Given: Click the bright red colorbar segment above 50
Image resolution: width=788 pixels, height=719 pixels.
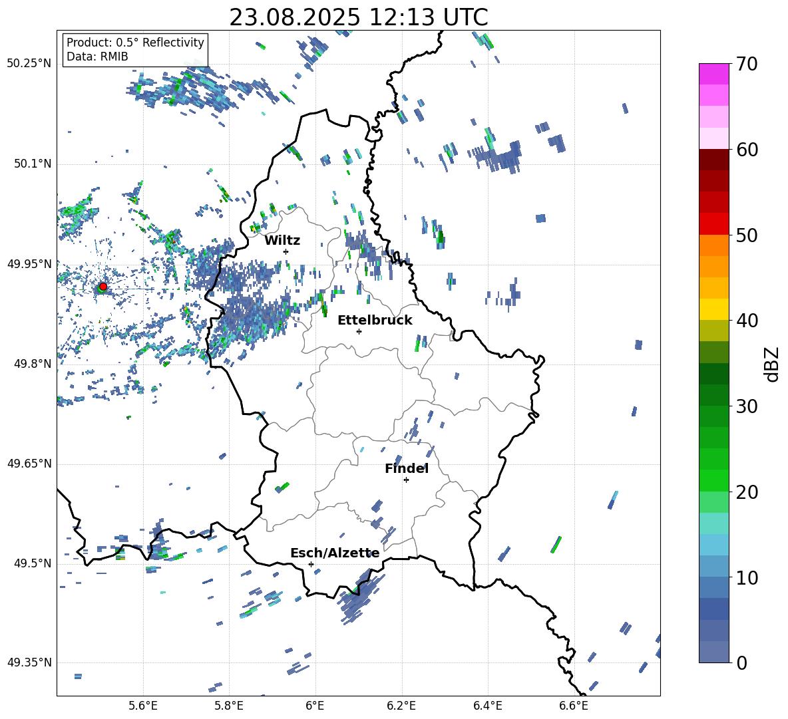Looking at the screenshot, I should click(x=714, y=224).
